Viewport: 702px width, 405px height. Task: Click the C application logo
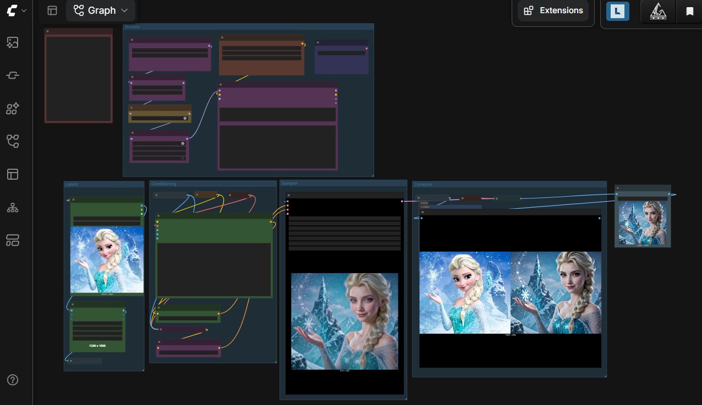click(x=12, y=10)
